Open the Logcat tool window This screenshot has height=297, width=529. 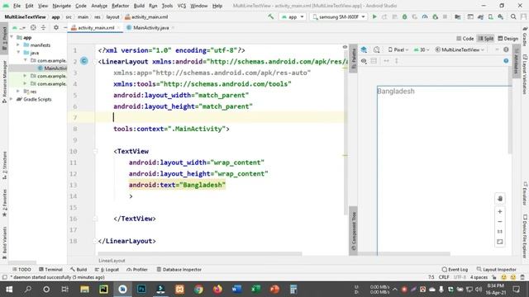click(x=107, y=270)
